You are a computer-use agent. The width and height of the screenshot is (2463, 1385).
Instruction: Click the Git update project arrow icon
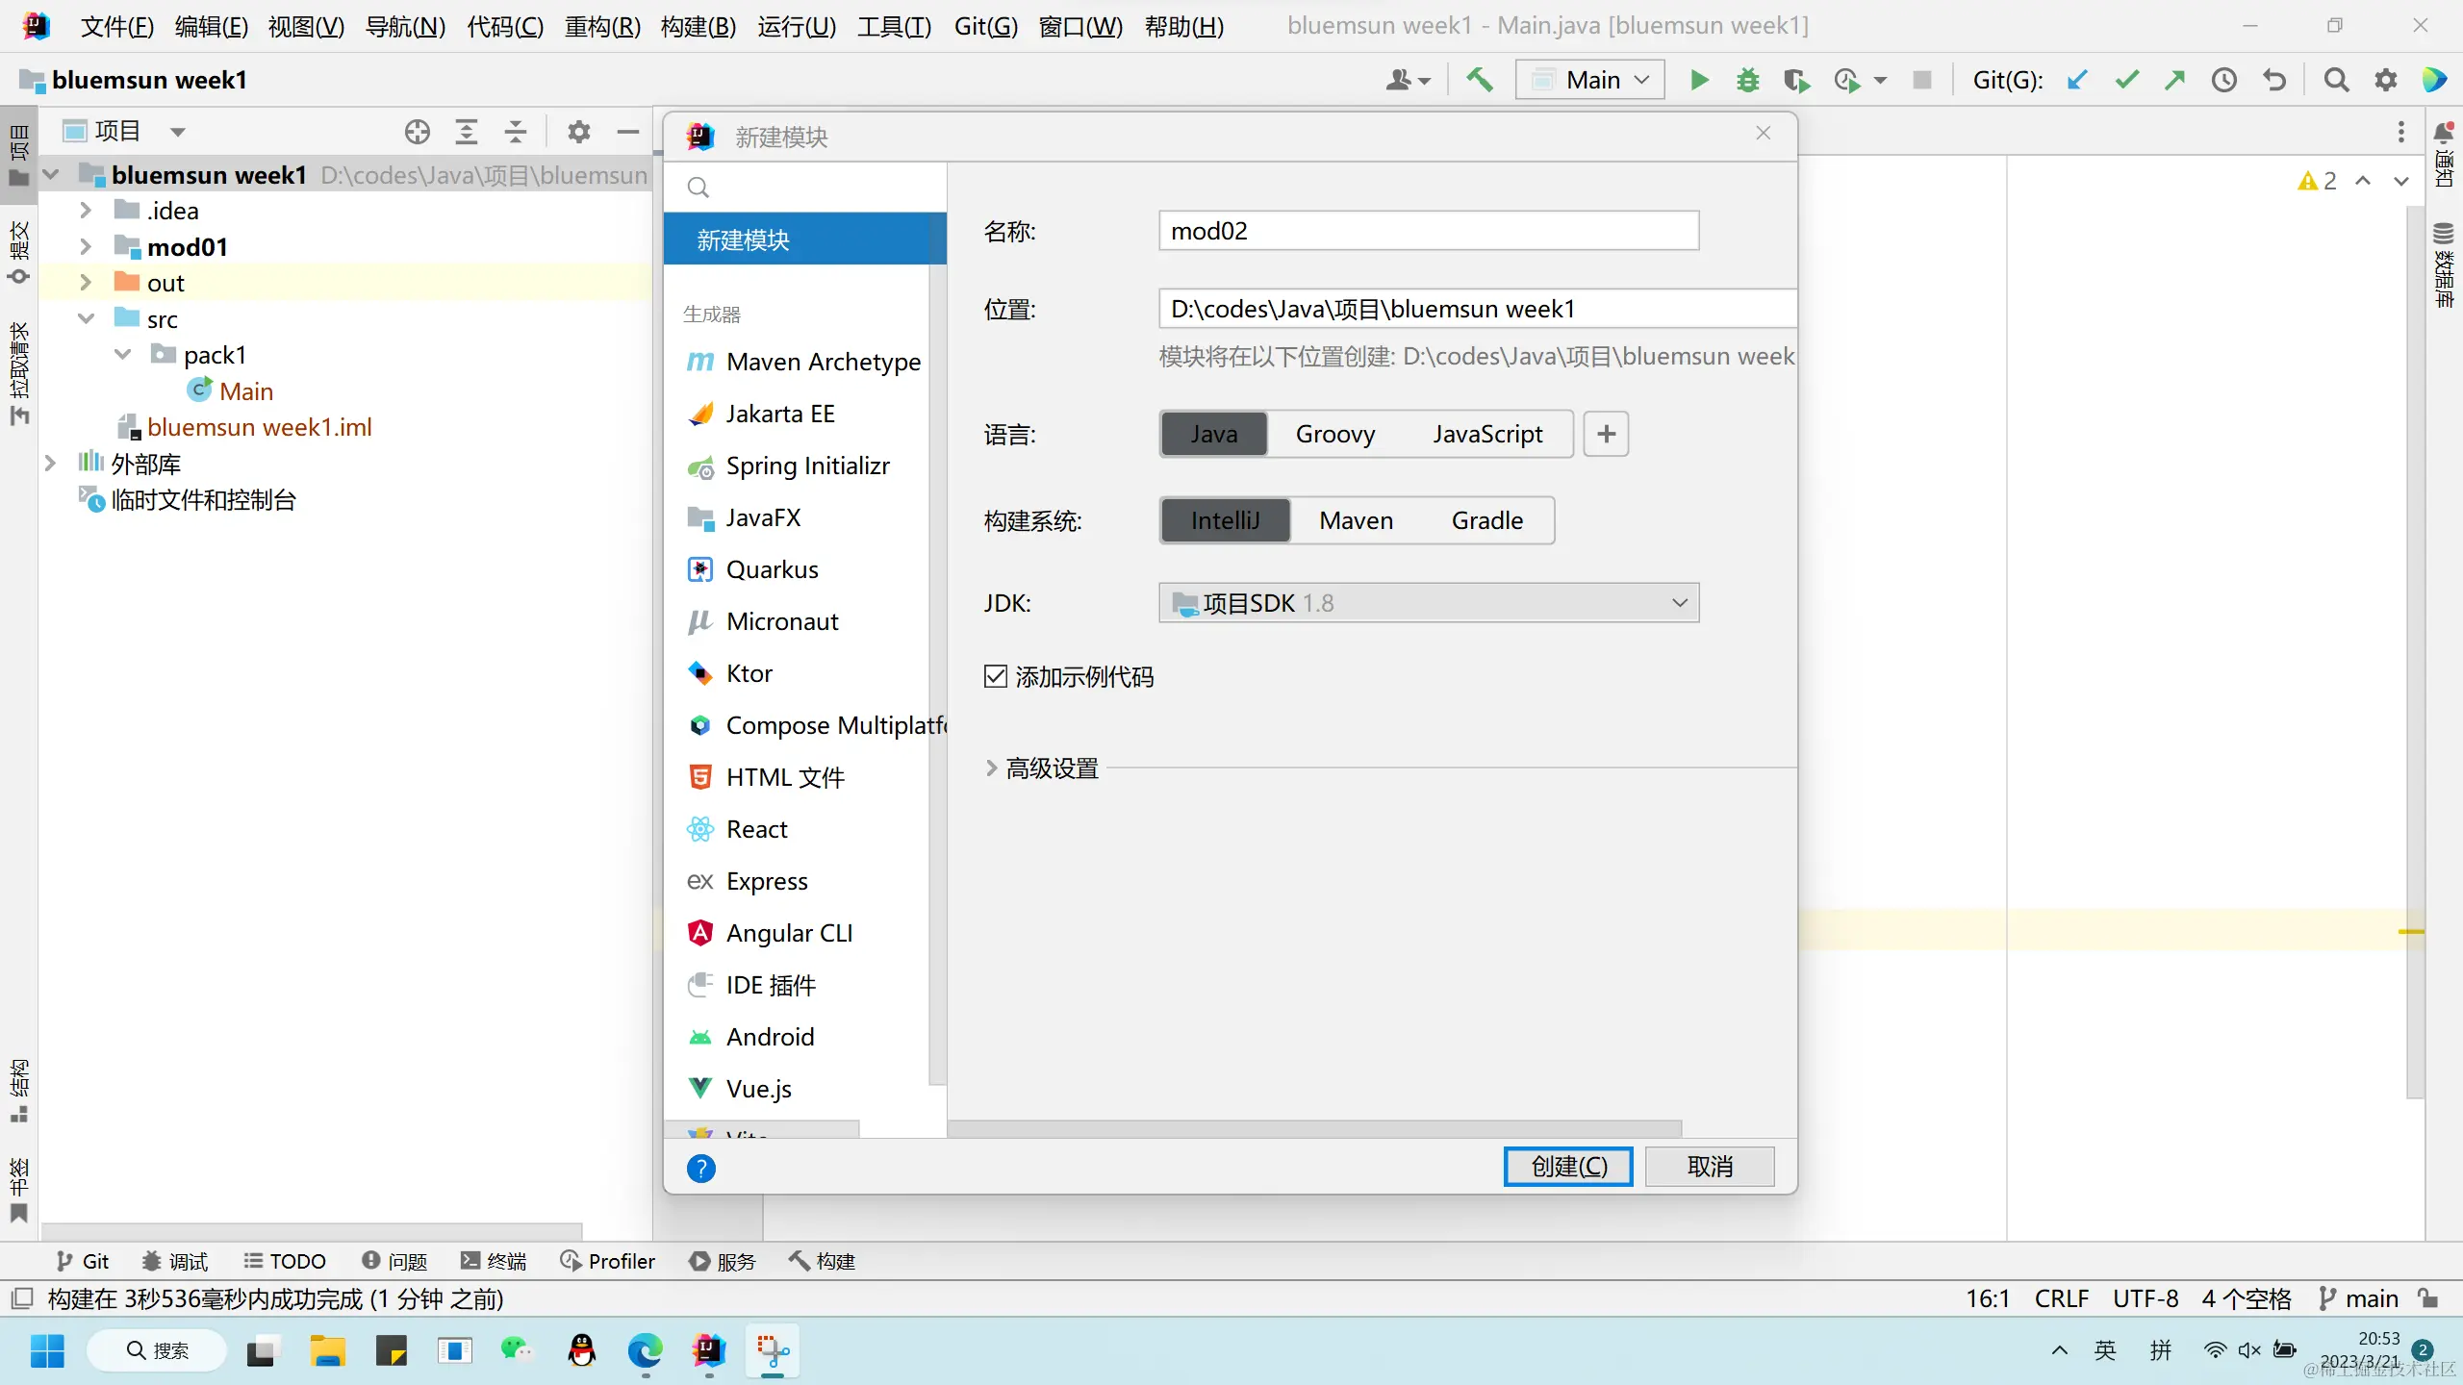click(x=2077, y=80)
